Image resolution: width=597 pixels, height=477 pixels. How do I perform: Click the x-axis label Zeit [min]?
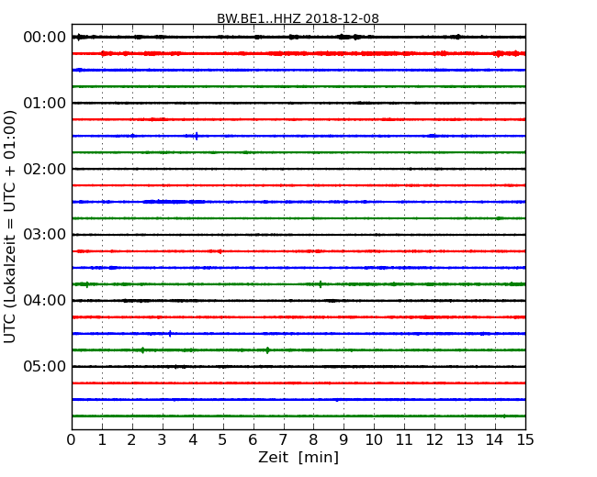(298, 457)
